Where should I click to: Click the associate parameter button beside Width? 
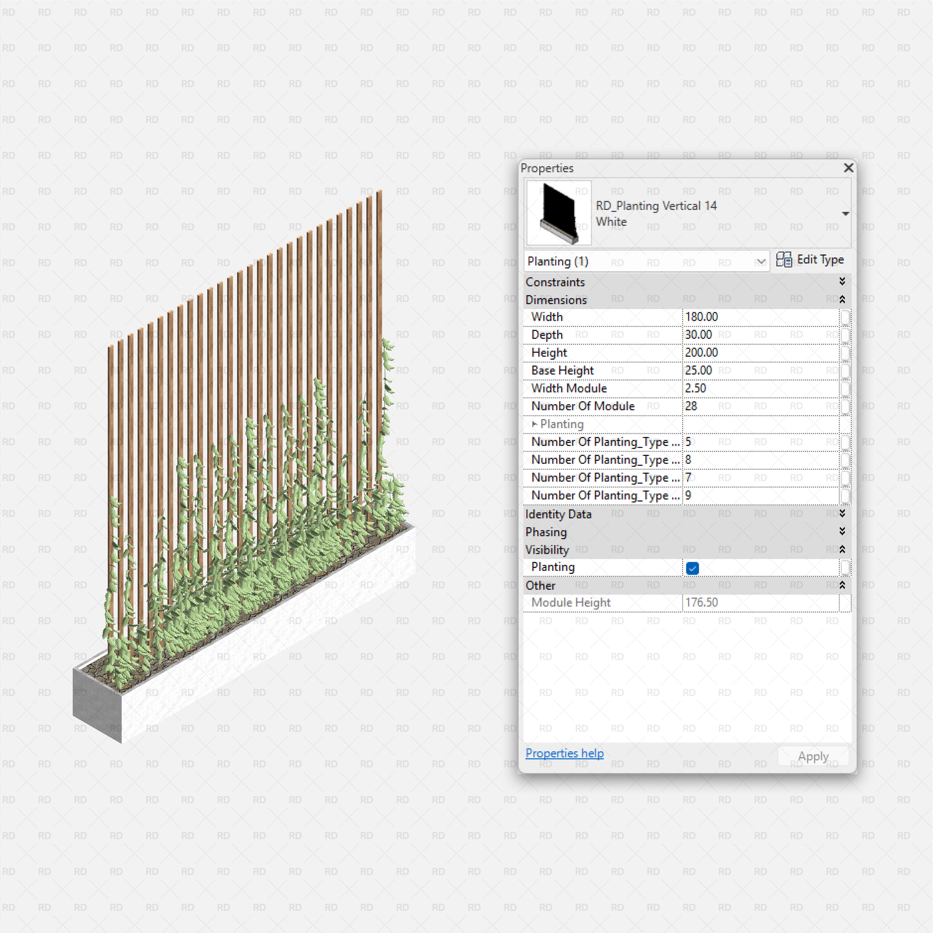[846, 317]
